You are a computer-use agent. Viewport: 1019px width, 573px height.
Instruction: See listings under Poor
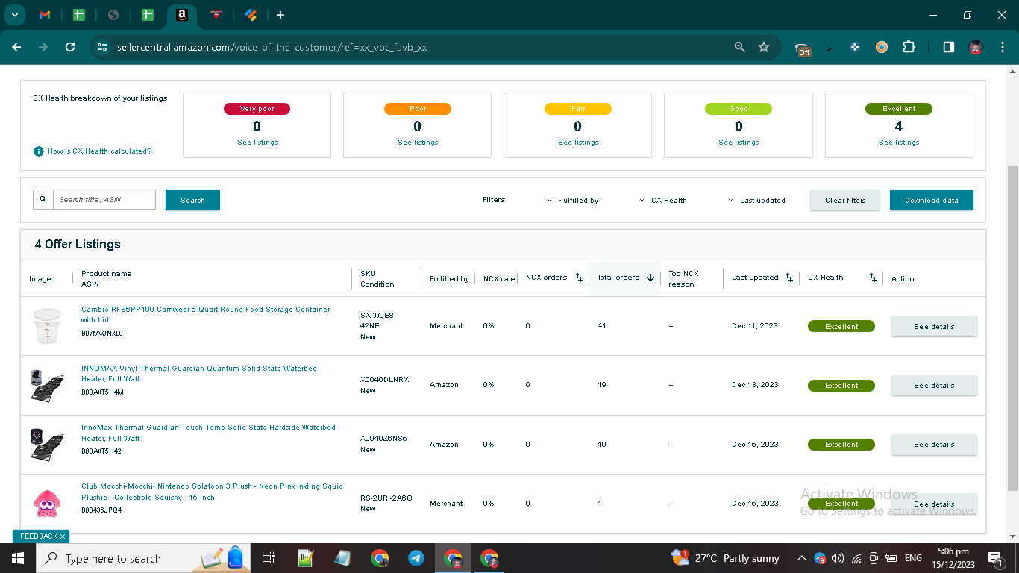(418, 143)
